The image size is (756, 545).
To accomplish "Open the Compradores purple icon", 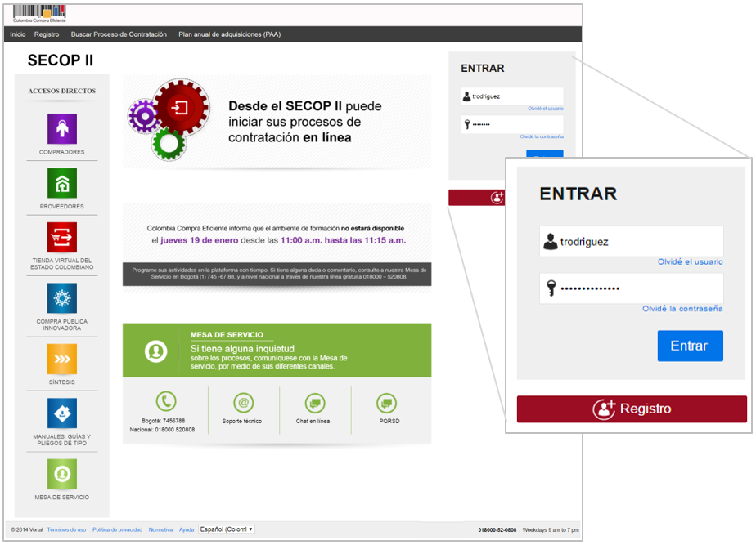I will point(62,128).
